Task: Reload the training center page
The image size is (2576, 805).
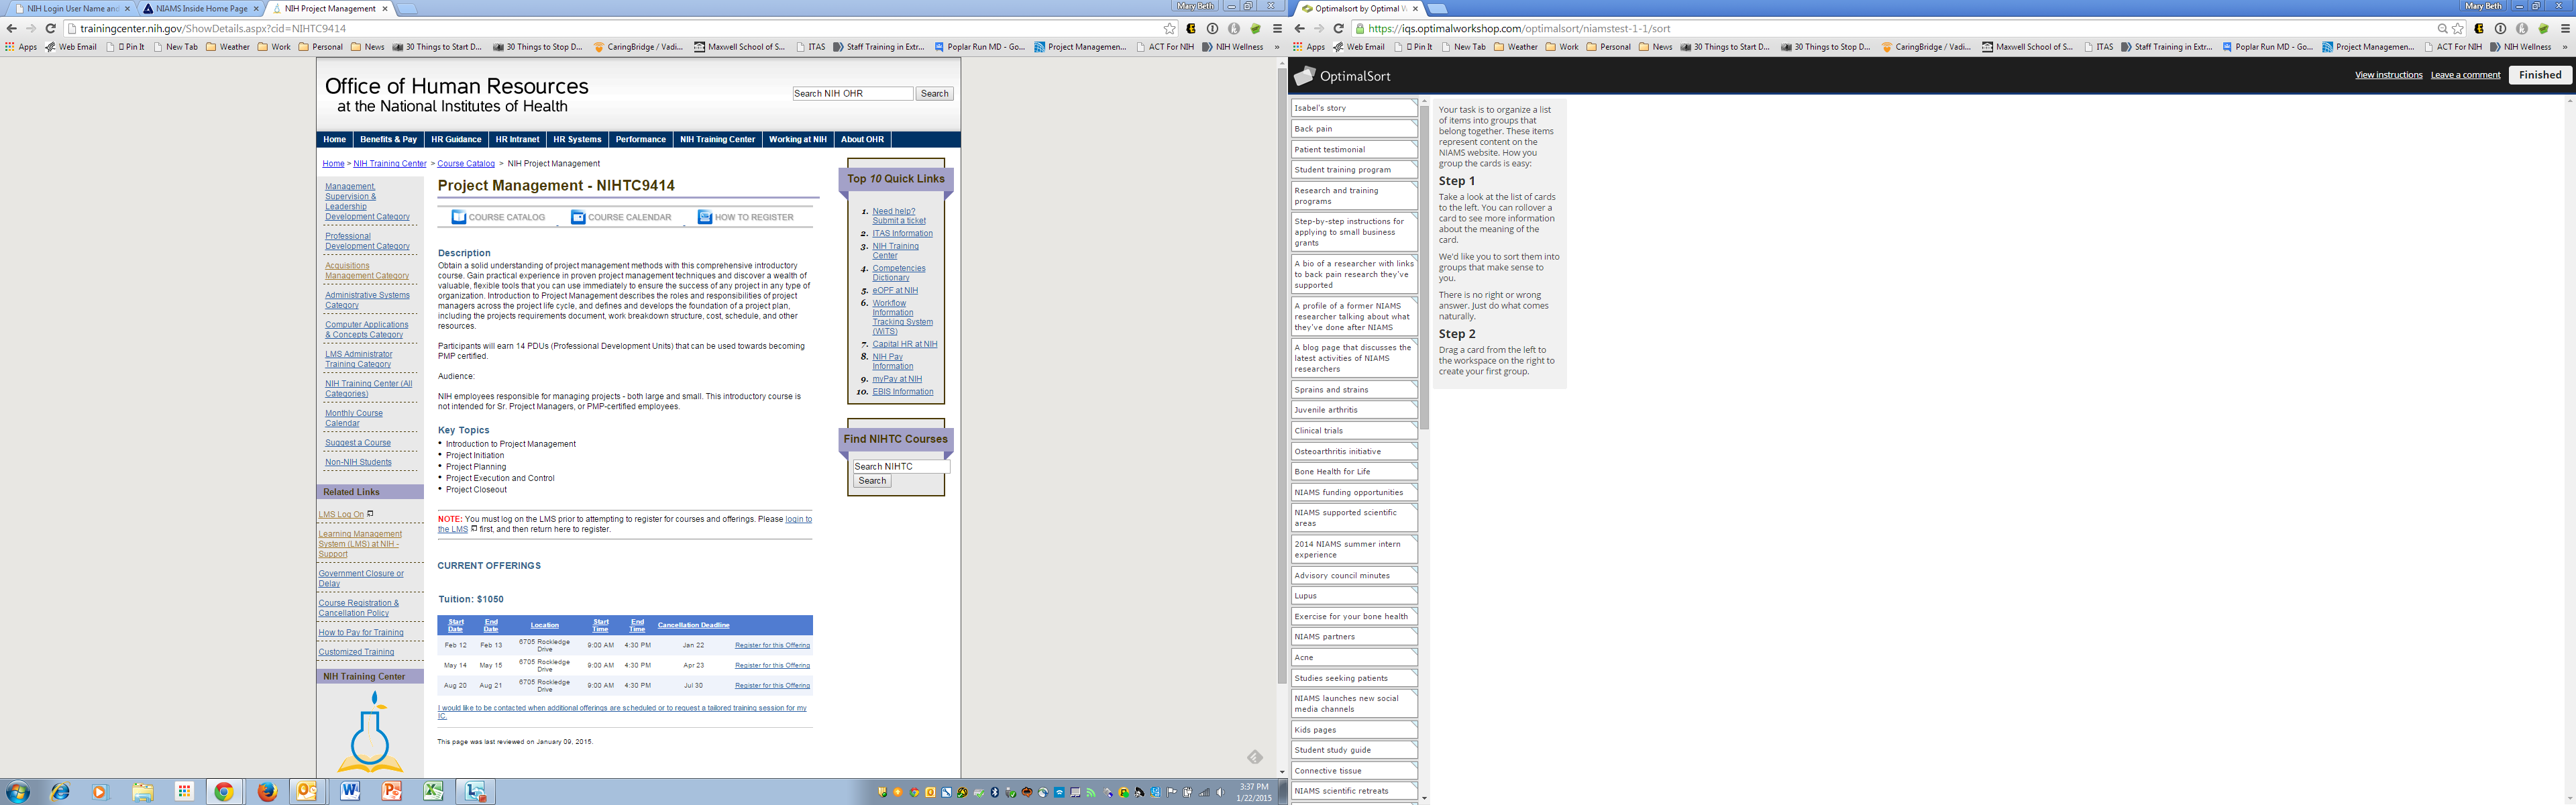Action: tap(51, 29)
